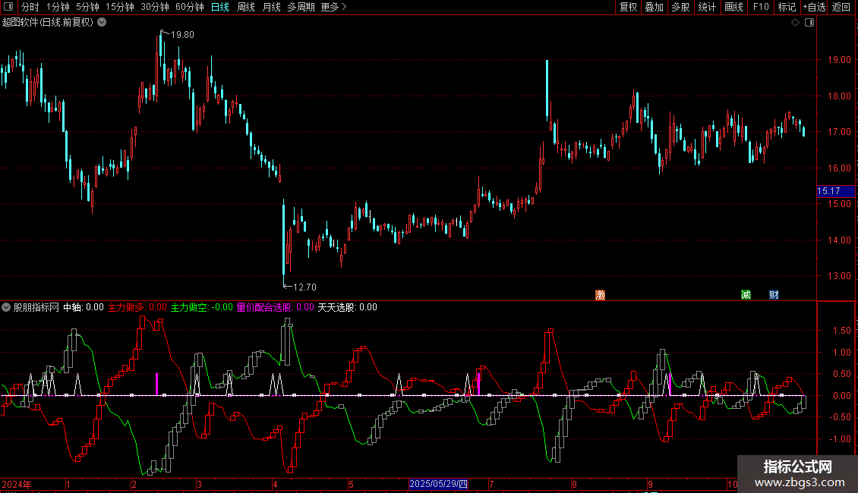Click the window layout icon at top-left
The image size is (858, 493).
tap(8, 7)
